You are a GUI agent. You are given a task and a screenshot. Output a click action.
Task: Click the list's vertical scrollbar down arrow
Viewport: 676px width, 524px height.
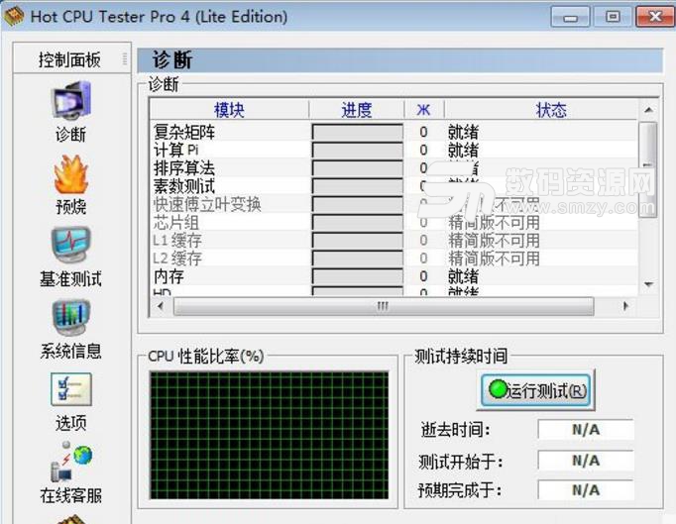click(x=648, y=284)
